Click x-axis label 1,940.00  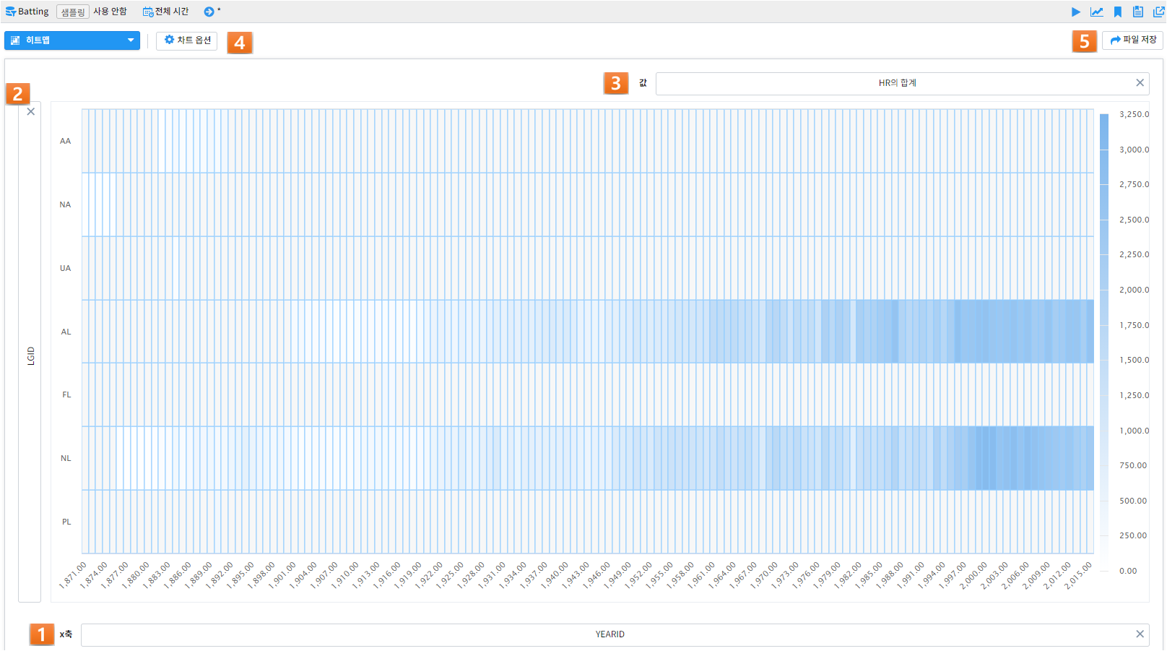(x=555, y=575)
